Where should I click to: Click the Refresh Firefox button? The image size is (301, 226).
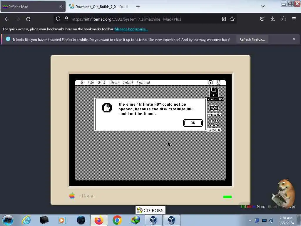[252, 39]
